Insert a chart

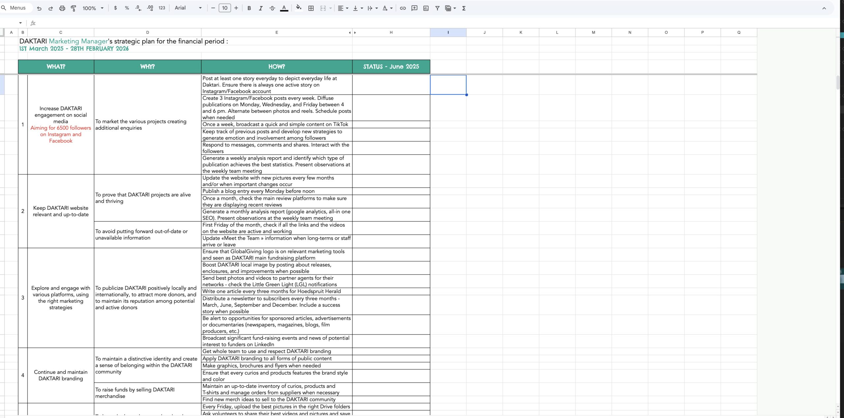(426, 8)
